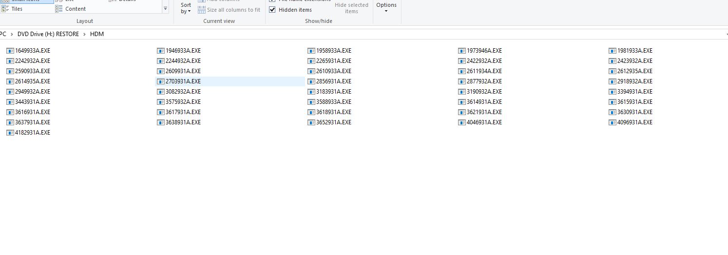
Task: Toggle the Hidden items checkbox
Action: [272, 10]
